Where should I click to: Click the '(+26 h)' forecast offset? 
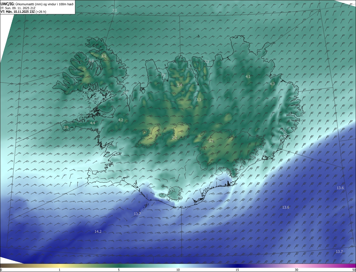tap(41, 12)
